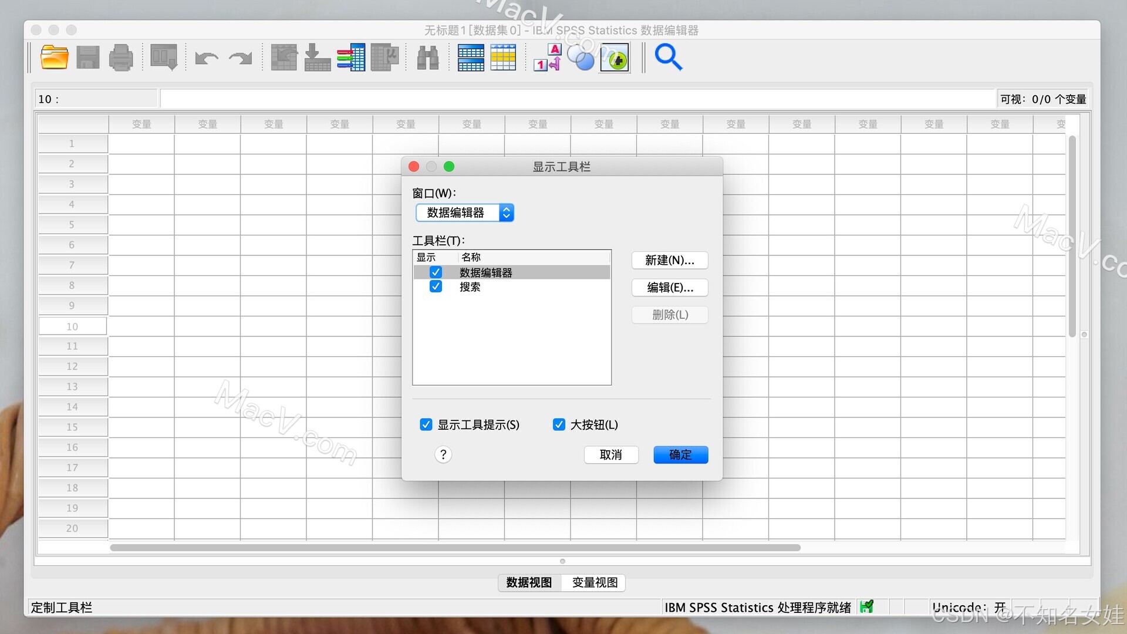Switch to the 变量视图 tab
The image size is (1127, 634).
click(595, 582)
